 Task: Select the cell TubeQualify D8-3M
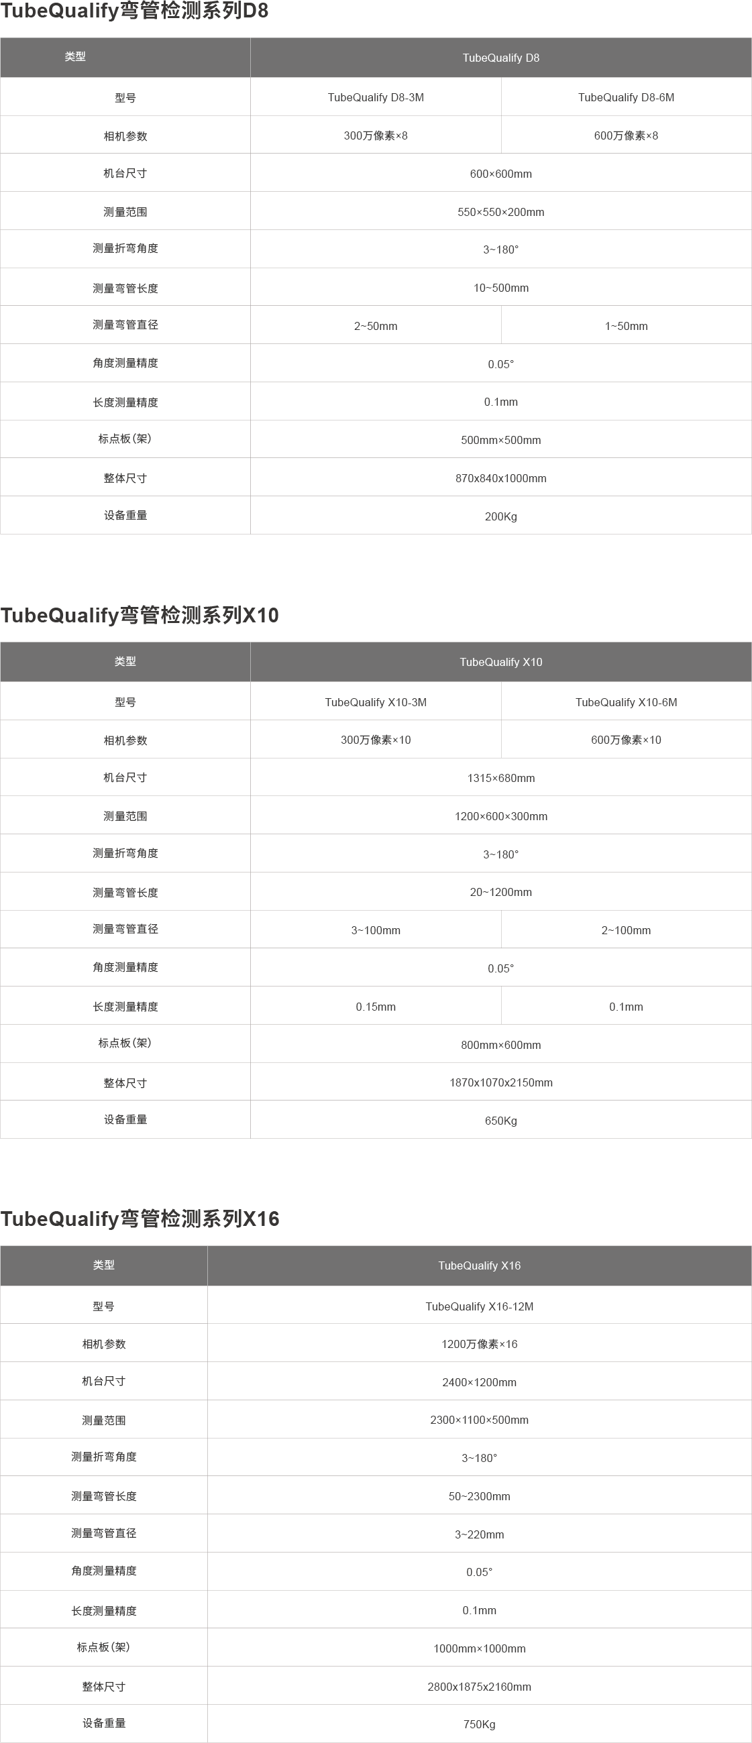click(x=376, y=97)
